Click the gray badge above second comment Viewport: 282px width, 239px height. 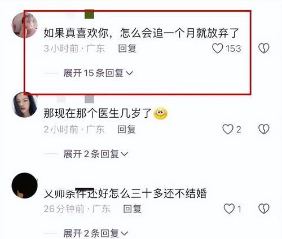[x=89, y=99]
